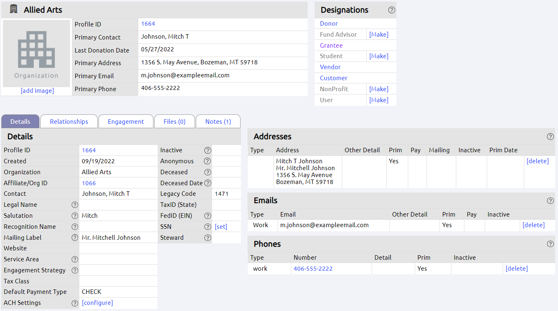This screenshot has height=311, width=558.
Task: Select the Engagement tab
Action: pyautogui.click(x=125, y=121)
